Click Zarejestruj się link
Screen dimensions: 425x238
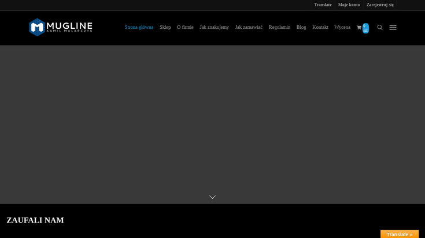(x=380, y=5)
